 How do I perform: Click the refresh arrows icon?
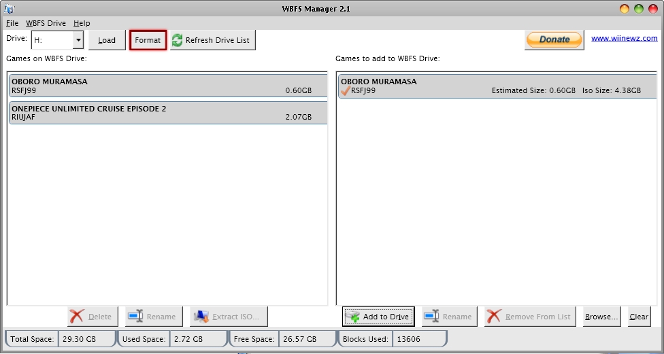click(178, 40)
